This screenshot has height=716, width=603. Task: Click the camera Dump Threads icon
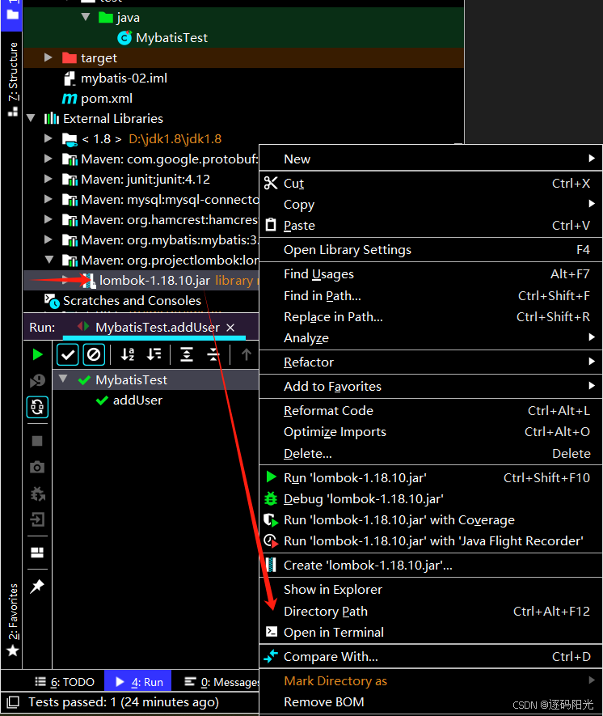click(x=37, y=467)
